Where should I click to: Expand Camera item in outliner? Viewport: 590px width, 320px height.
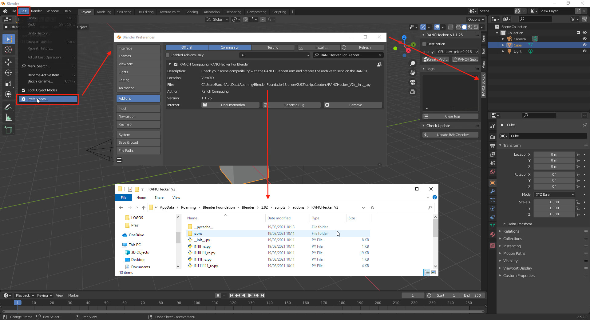pos(503,39)
